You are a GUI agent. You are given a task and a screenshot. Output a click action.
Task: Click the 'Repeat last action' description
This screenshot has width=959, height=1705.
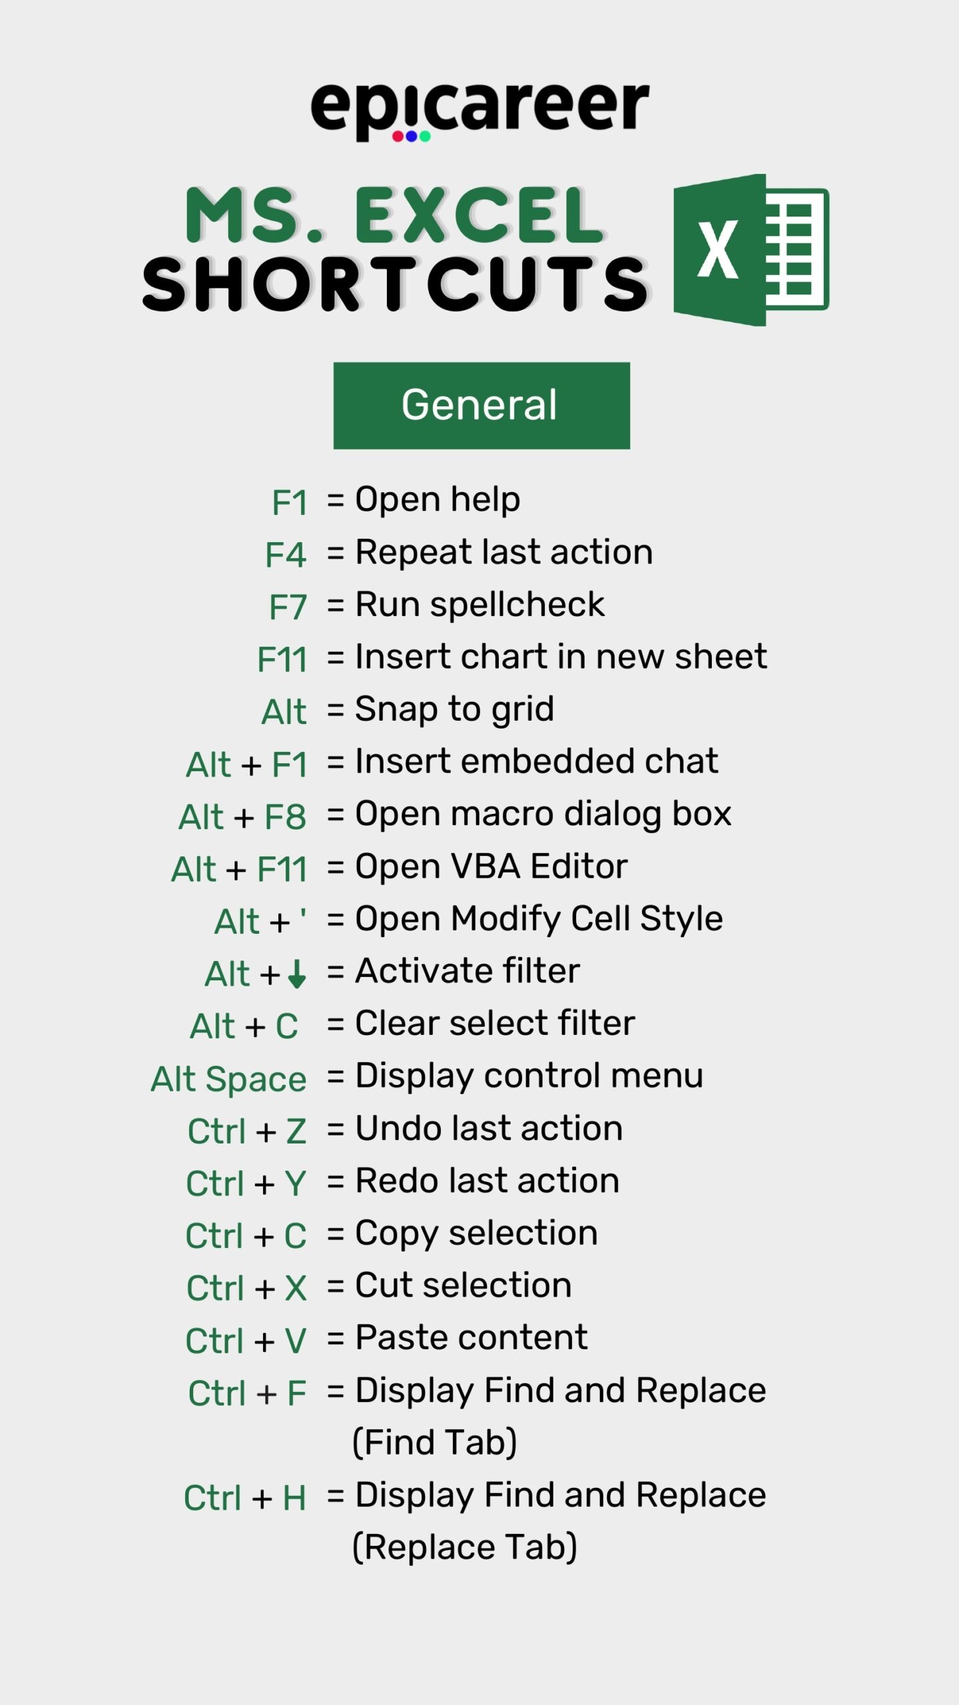pyautogui.click(x=503, y=552)
